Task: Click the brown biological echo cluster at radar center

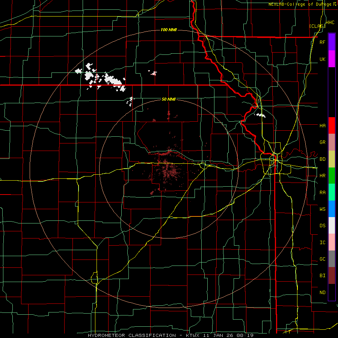Action: tap(169, 170)
